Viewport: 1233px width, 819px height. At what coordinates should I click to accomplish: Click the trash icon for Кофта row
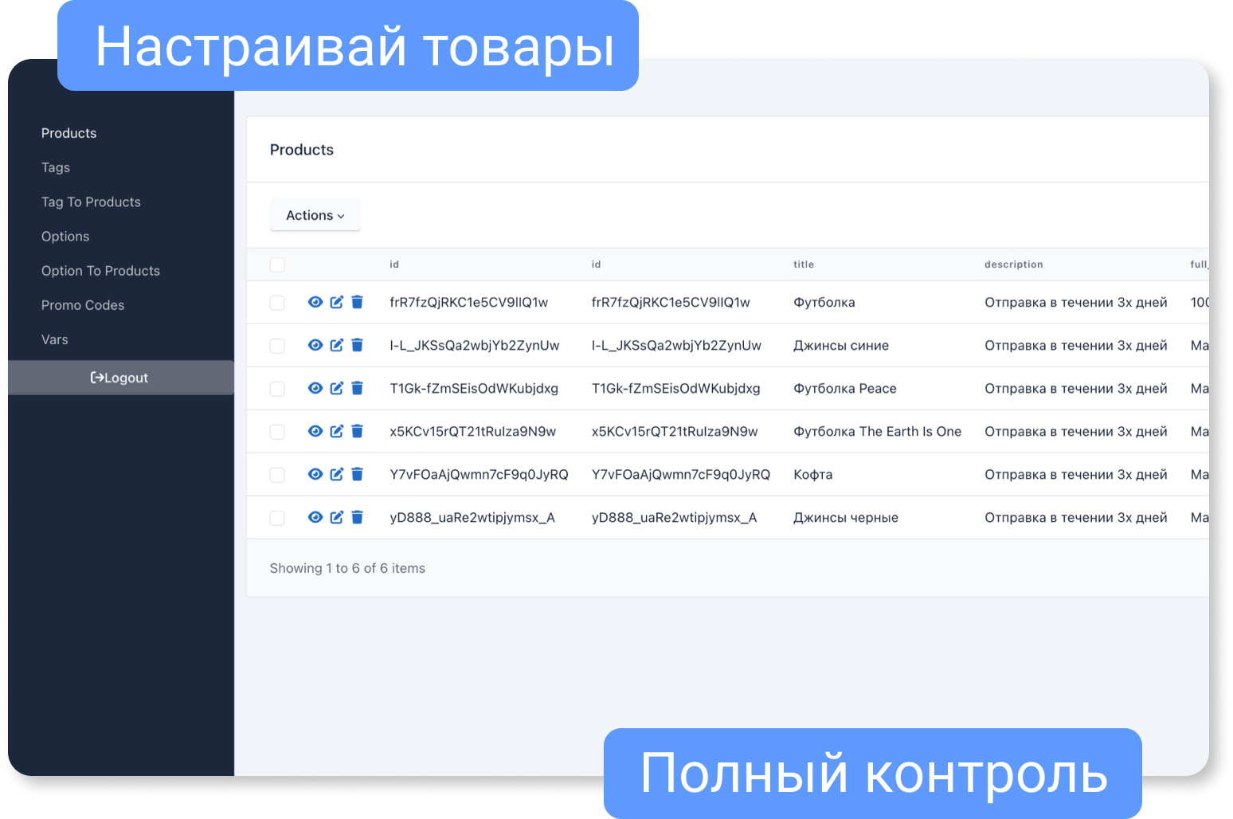coord(357,474)
